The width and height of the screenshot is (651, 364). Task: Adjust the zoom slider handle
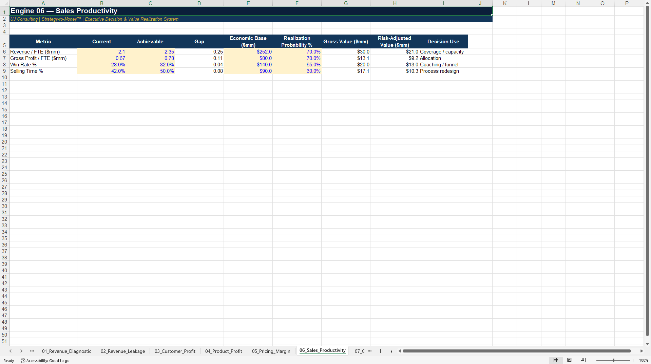[x=613, y=360]
